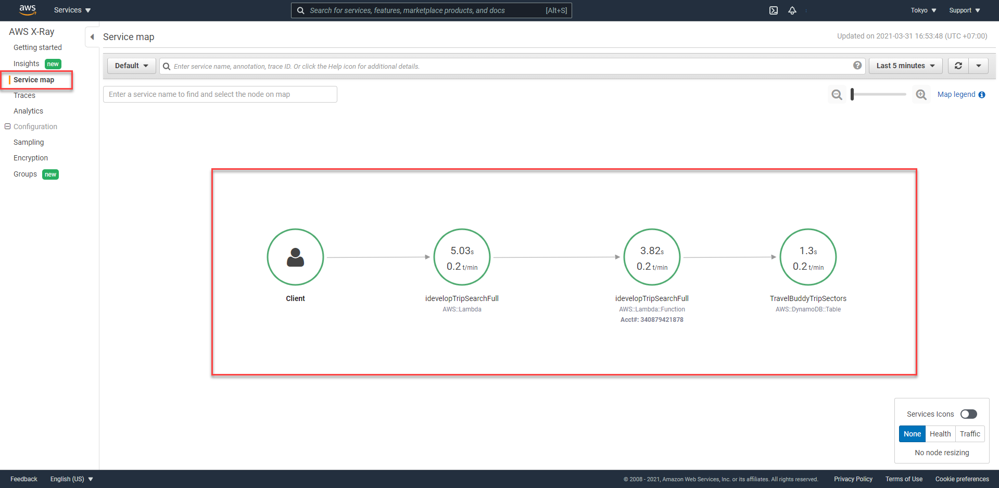999x488 pixels.
Task: Click the help question mark in filter bar
Action: 857,66
